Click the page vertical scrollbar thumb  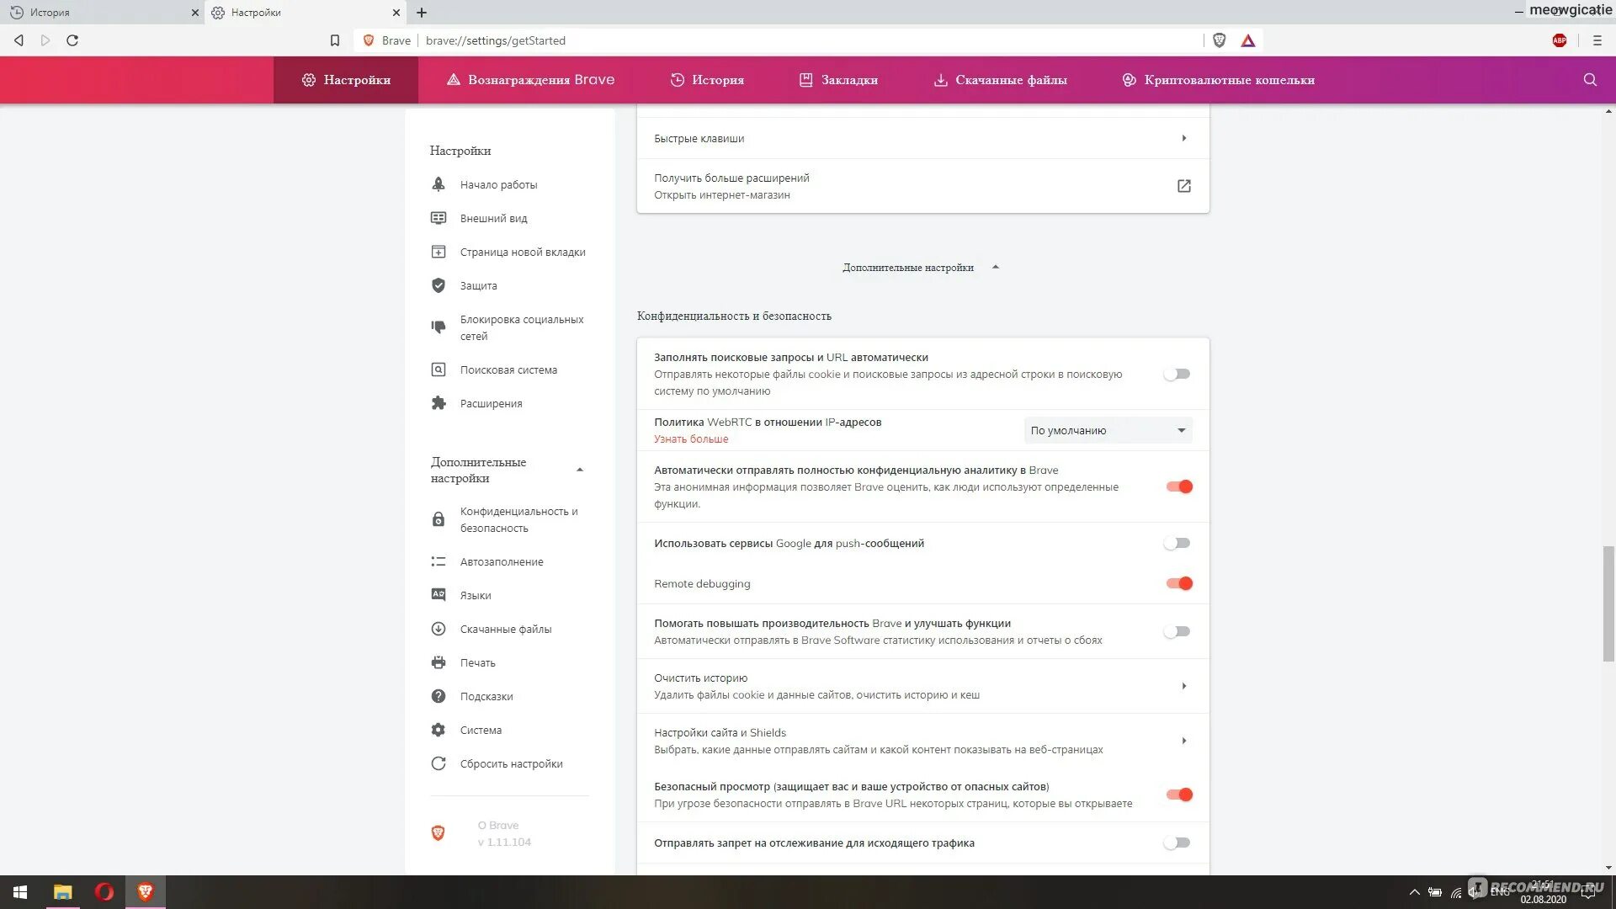[x=1608, y=603]
